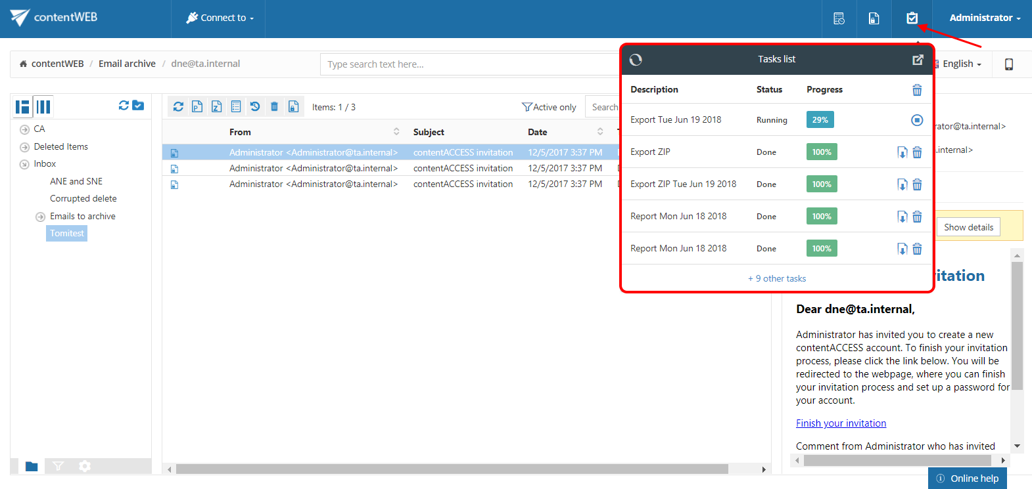Sort by the Date column arrows
The height and width of the screenshot is (489, 1032).
pyautogui.click(x=600, y=131)
